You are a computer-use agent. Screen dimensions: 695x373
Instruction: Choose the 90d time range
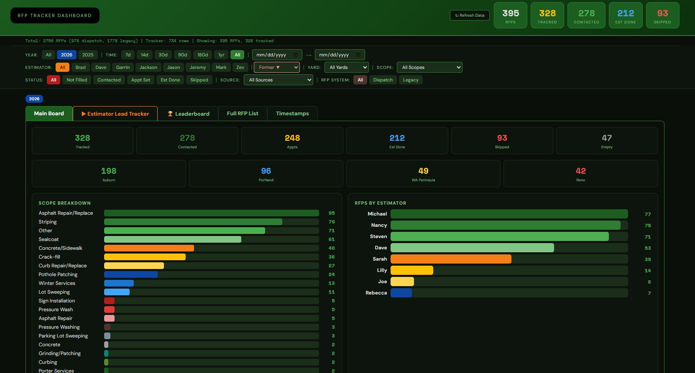[x=182, y=55]
